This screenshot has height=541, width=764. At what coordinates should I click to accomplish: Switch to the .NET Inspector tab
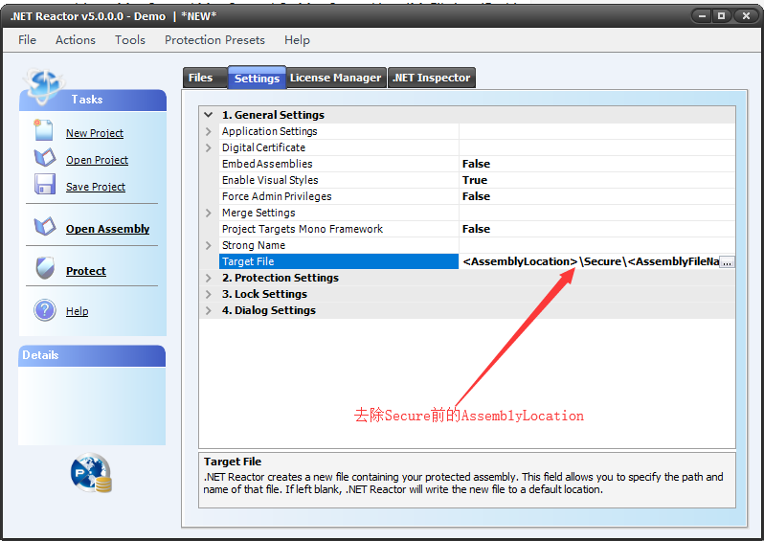pos(431,78)
